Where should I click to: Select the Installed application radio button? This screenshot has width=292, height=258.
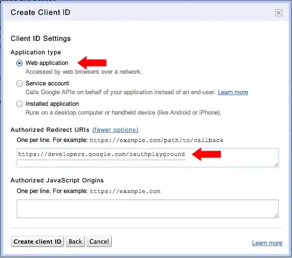coord(19,104)
